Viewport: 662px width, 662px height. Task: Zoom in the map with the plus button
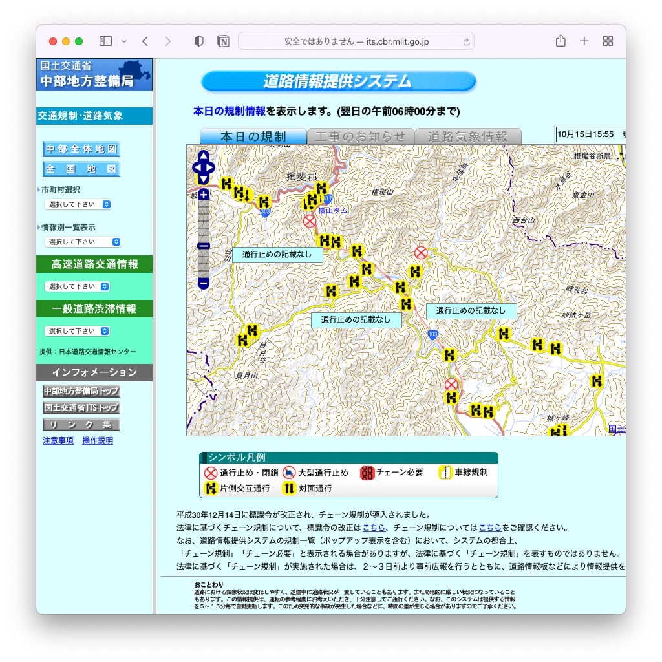pyautogui.click(x=204, y=195)
